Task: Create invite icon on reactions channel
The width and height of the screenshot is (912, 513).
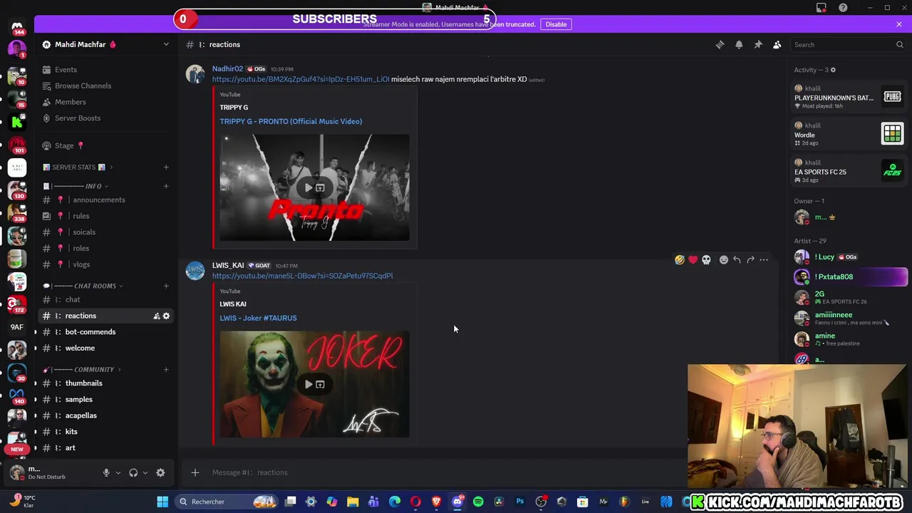Action: (x=156, y=316)
